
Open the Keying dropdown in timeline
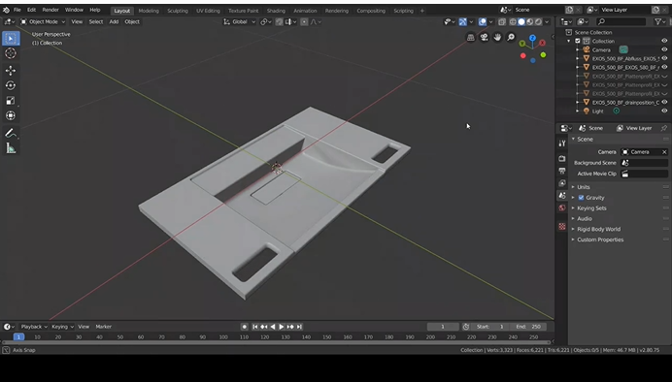62,327
